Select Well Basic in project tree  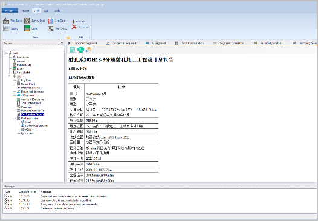[21, 58]
